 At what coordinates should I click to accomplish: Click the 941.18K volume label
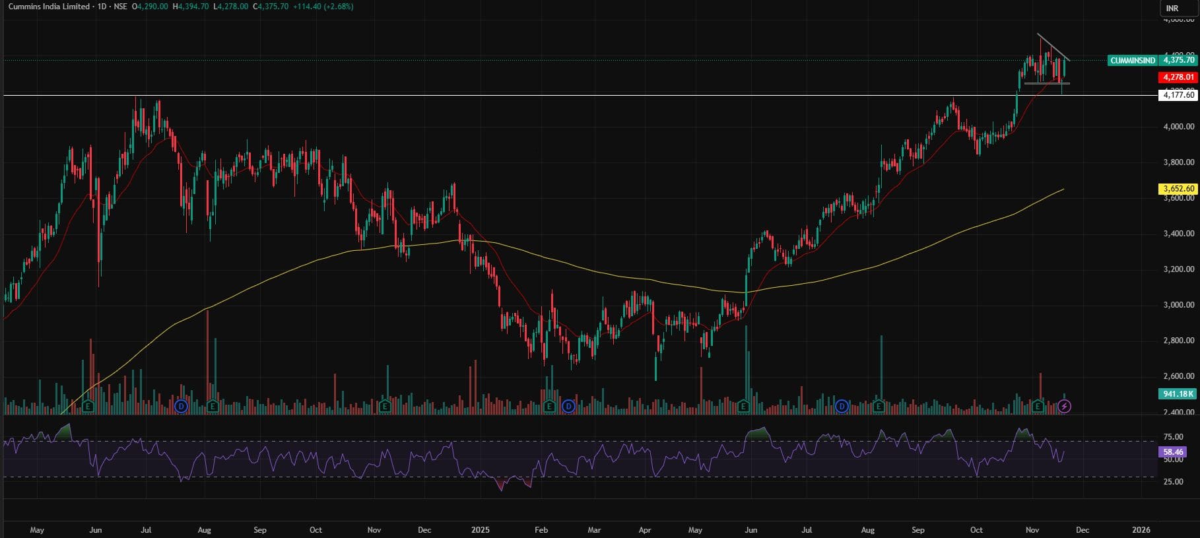coord(1178,394)
